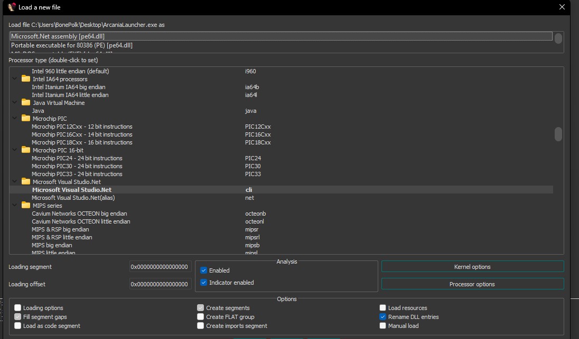The image size is (579, 339).
Task: Collapse the Microchip PIC 16-bit group chevron
Action: click(15, 150)
